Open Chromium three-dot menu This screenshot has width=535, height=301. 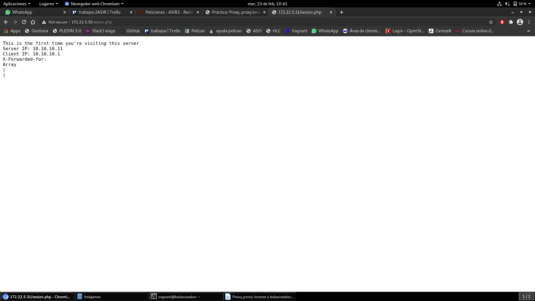529,22
